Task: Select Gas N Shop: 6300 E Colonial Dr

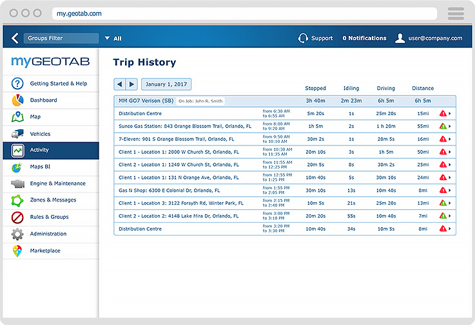Action: click(x=170, y=190)
